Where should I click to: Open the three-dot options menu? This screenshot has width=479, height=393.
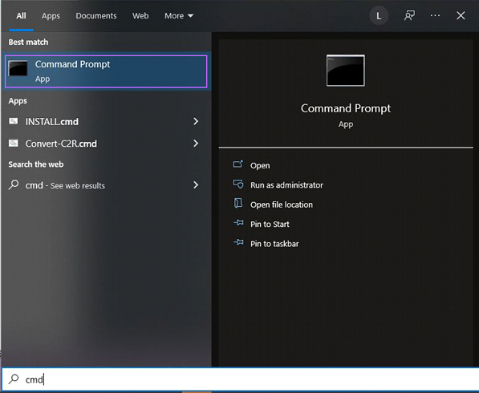click(435, 15)
